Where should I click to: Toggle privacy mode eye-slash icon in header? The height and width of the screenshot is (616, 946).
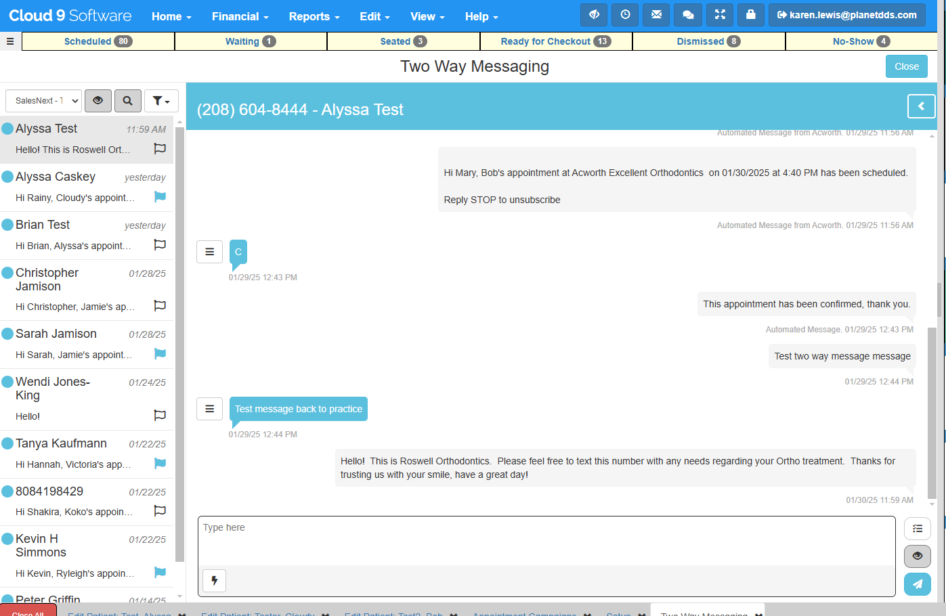(x=594, y=14)
